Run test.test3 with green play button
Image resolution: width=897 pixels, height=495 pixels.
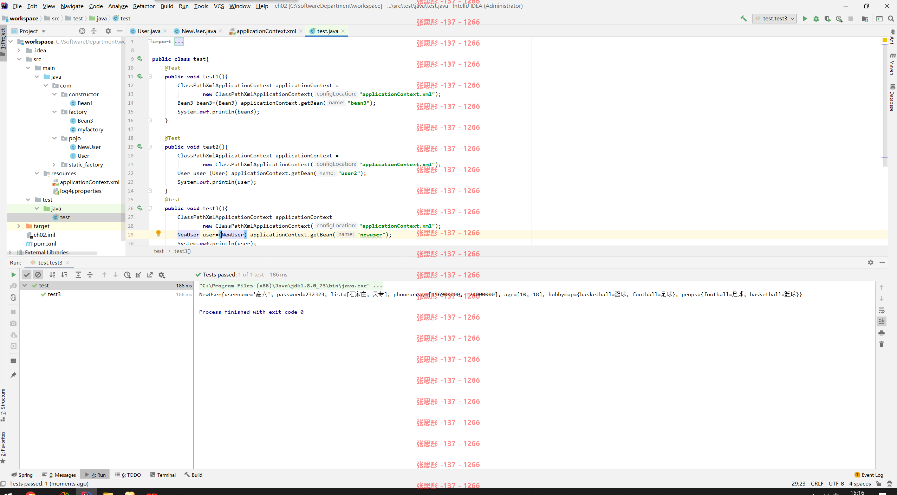[805, 19]
